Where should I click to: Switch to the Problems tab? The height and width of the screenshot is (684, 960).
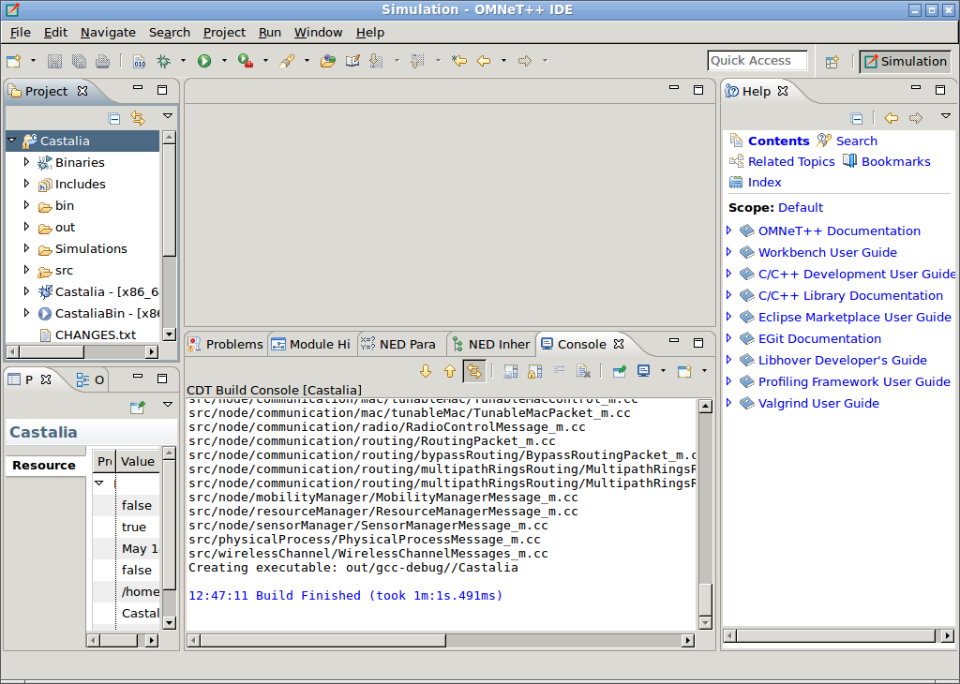click(x=226, y=344)
